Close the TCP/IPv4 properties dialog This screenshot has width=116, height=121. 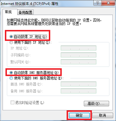108,3
